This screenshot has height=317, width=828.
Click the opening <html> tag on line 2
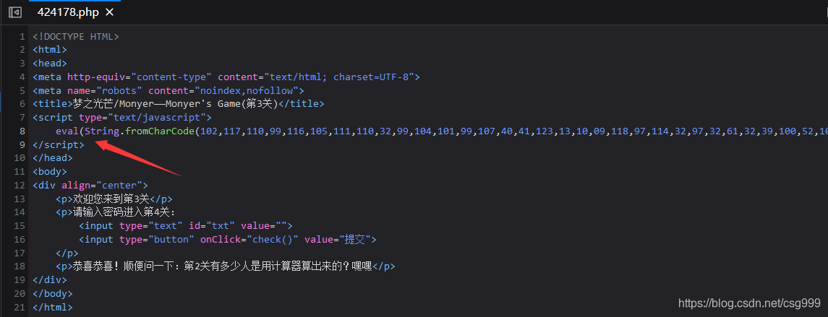pos(50,50)
